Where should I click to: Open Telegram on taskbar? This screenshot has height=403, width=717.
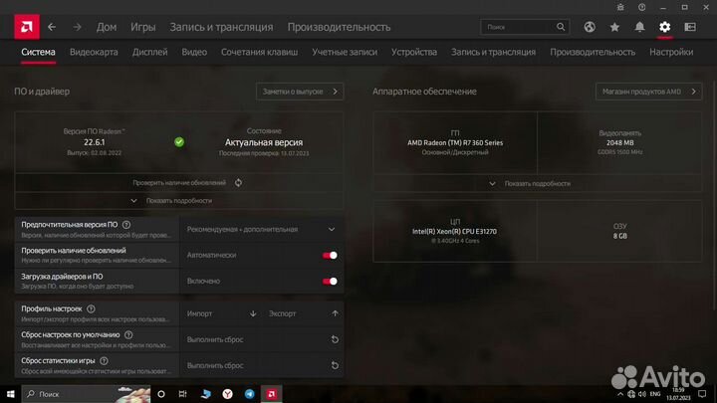pyautogui.click(x=249, y=394)
